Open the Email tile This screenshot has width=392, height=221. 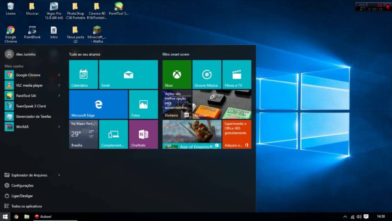coord(129,74)
